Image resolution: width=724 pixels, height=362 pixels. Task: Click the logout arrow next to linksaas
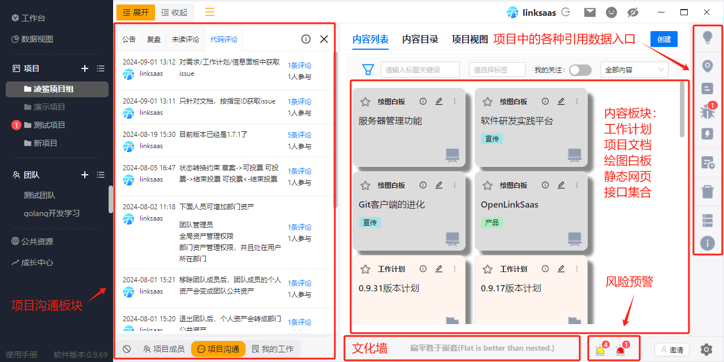(x=565, y=12)
